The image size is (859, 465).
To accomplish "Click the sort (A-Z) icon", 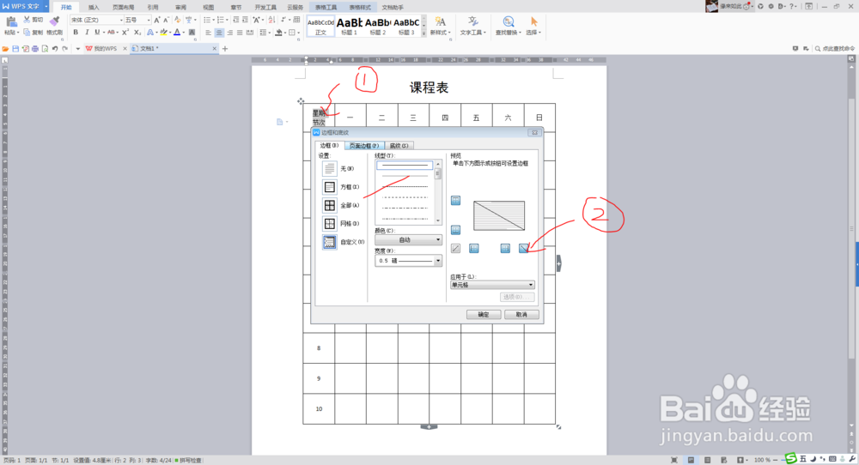I will coord(271,20).
